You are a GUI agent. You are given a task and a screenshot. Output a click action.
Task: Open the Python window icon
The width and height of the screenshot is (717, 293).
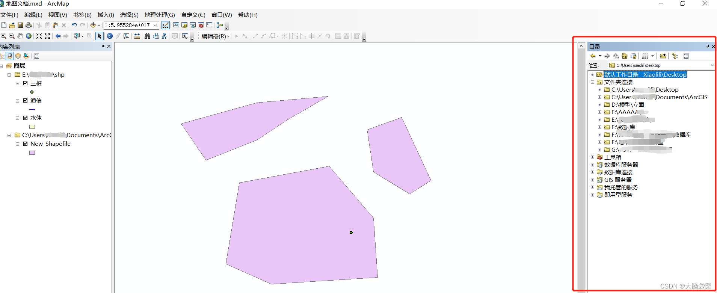(x=209, y=25)
